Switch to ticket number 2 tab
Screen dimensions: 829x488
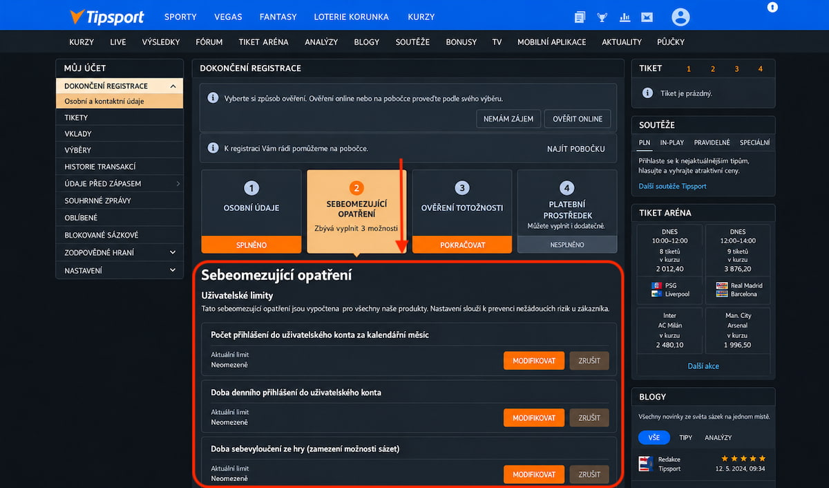712,68
